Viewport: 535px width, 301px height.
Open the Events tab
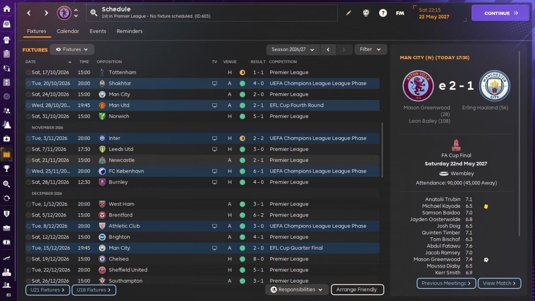(x=98, y=31)
